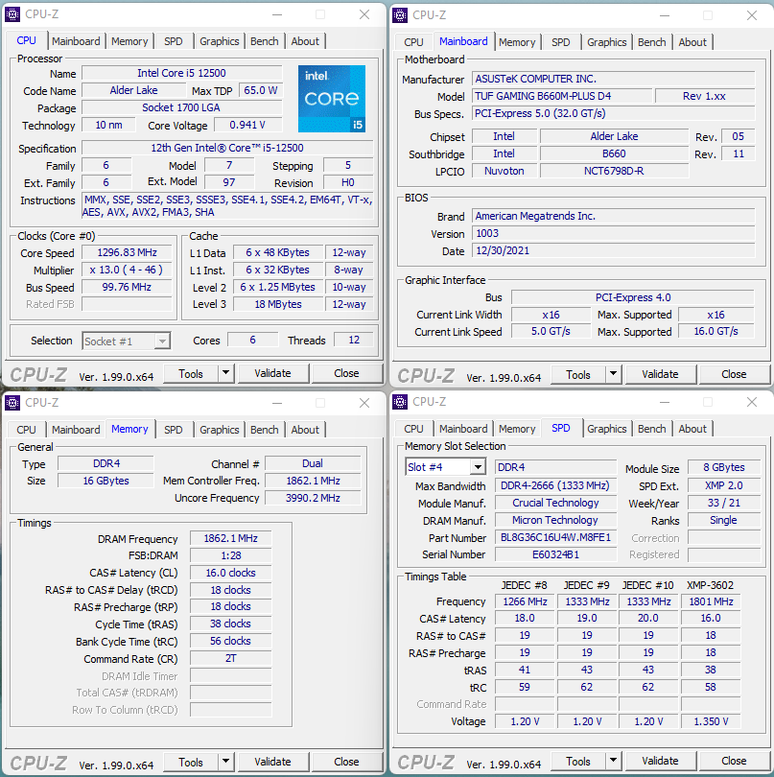The image size is (774, 777).
Task: Click the CPU-Z title icon in the SPD-tab window
Action: click(x=400, y=401)
